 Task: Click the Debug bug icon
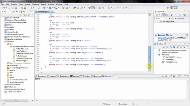pos(44,8)
